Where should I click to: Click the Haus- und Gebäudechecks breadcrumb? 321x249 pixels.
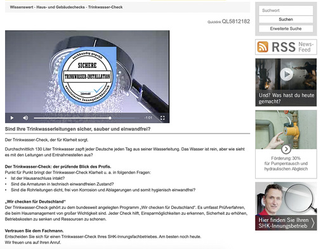click(x=60, y=7)
